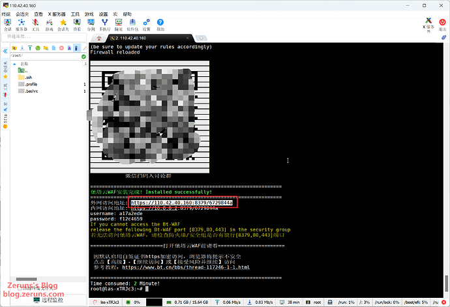Create a new folder in SFTP toolbar
Viewport: 450px width, 307px height.
tap(46, 48)
